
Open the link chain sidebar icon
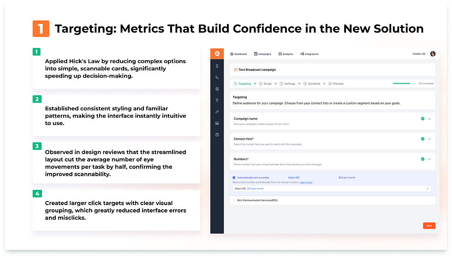217,112
